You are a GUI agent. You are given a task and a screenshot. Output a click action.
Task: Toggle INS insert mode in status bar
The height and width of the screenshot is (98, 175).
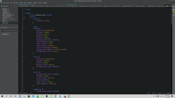(x=148, y=93)
